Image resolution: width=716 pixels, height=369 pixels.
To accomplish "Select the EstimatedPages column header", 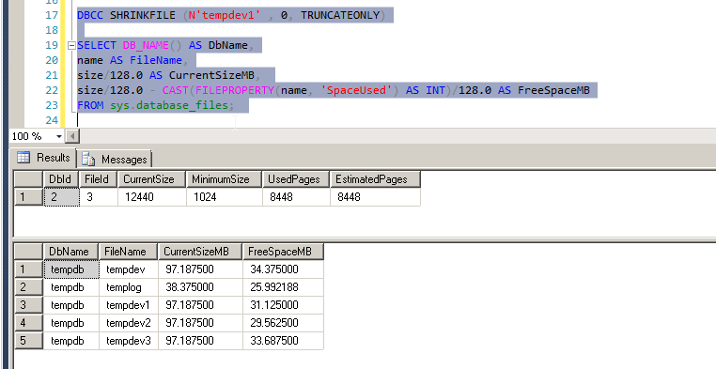I will pyautogui.click(x=375, y=179).
